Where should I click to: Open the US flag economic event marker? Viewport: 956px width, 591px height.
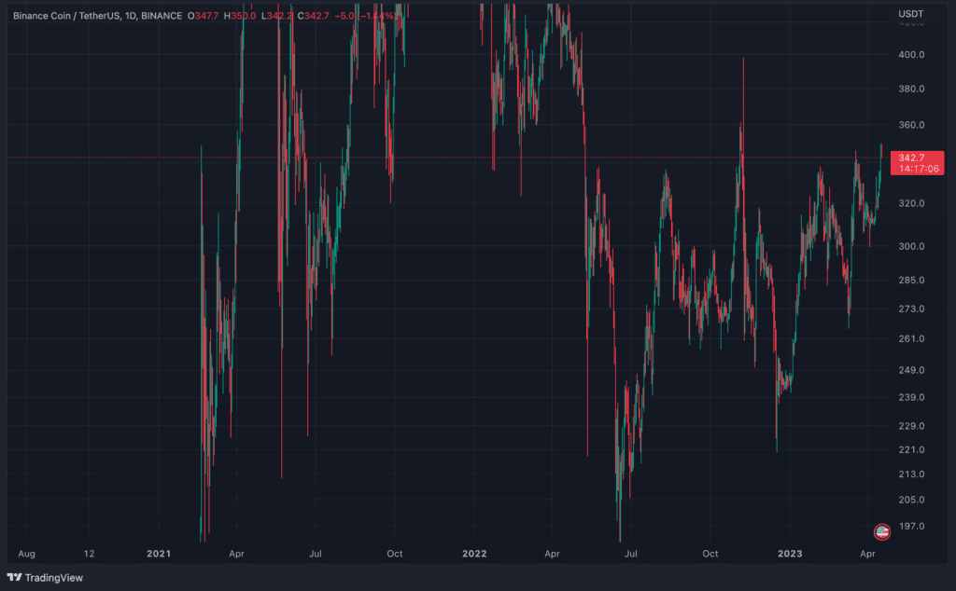coord(881,532)
